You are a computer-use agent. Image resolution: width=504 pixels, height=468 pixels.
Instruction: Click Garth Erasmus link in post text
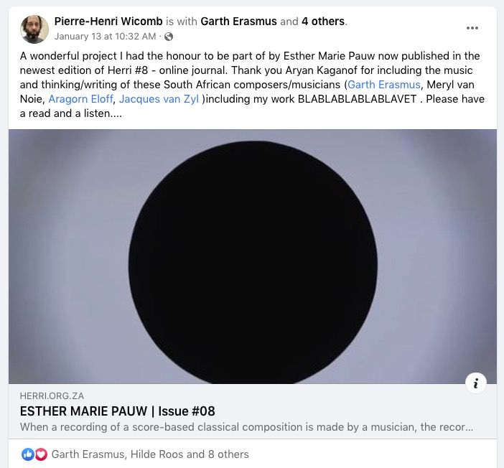pyautogui.click(x=383, y=85)
